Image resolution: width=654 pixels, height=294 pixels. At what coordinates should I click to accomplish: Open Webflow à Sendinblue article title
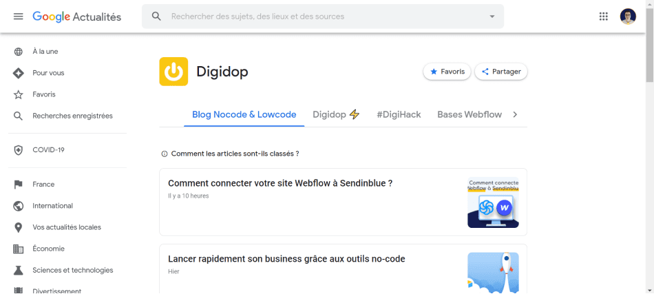[280, 183]
